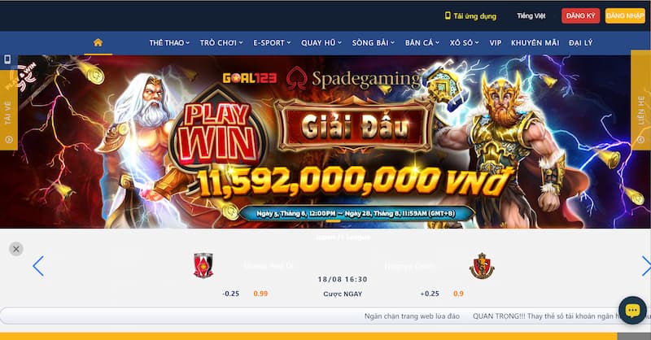This screenshot has height=340, width=651.
Task: Expand the E-SPORT dropdown menu
Action: point(272,43)
